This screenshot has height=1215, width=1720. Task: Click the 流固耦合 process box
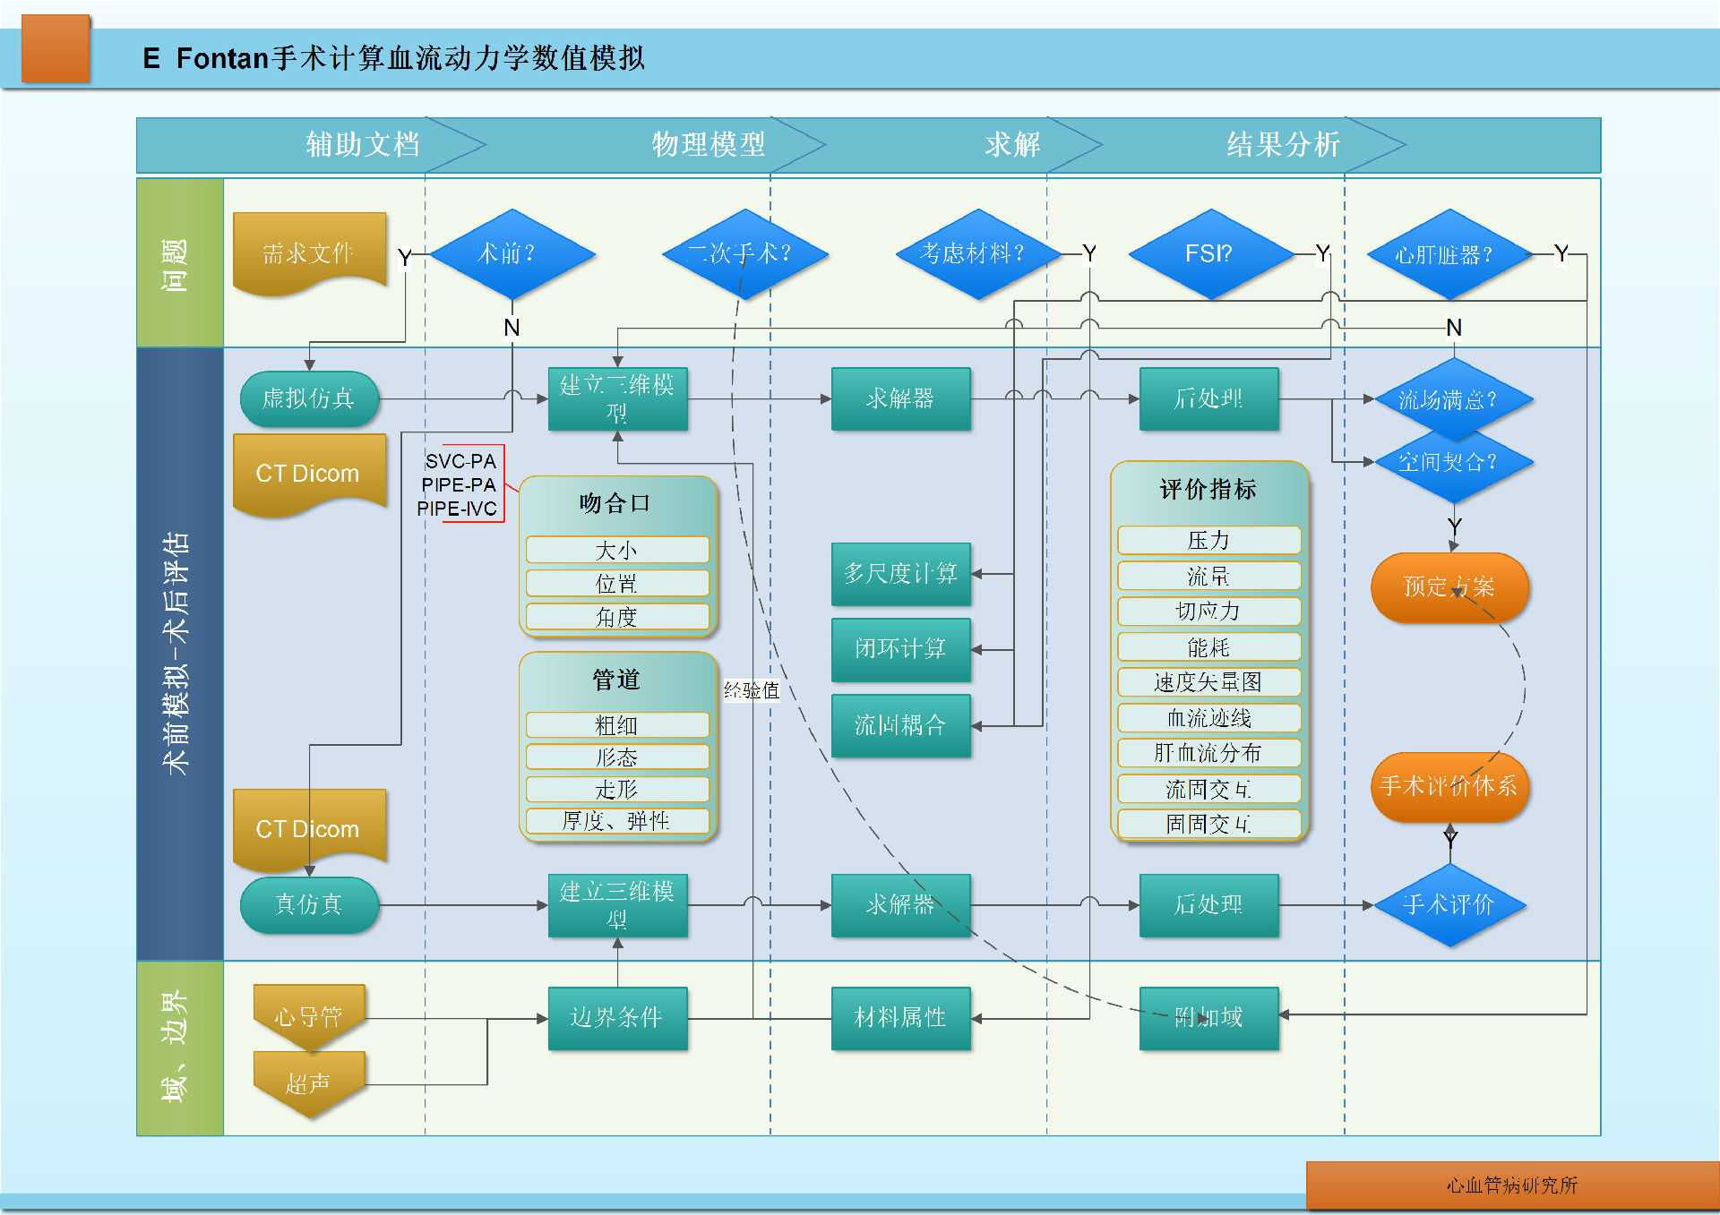(900, 726)
